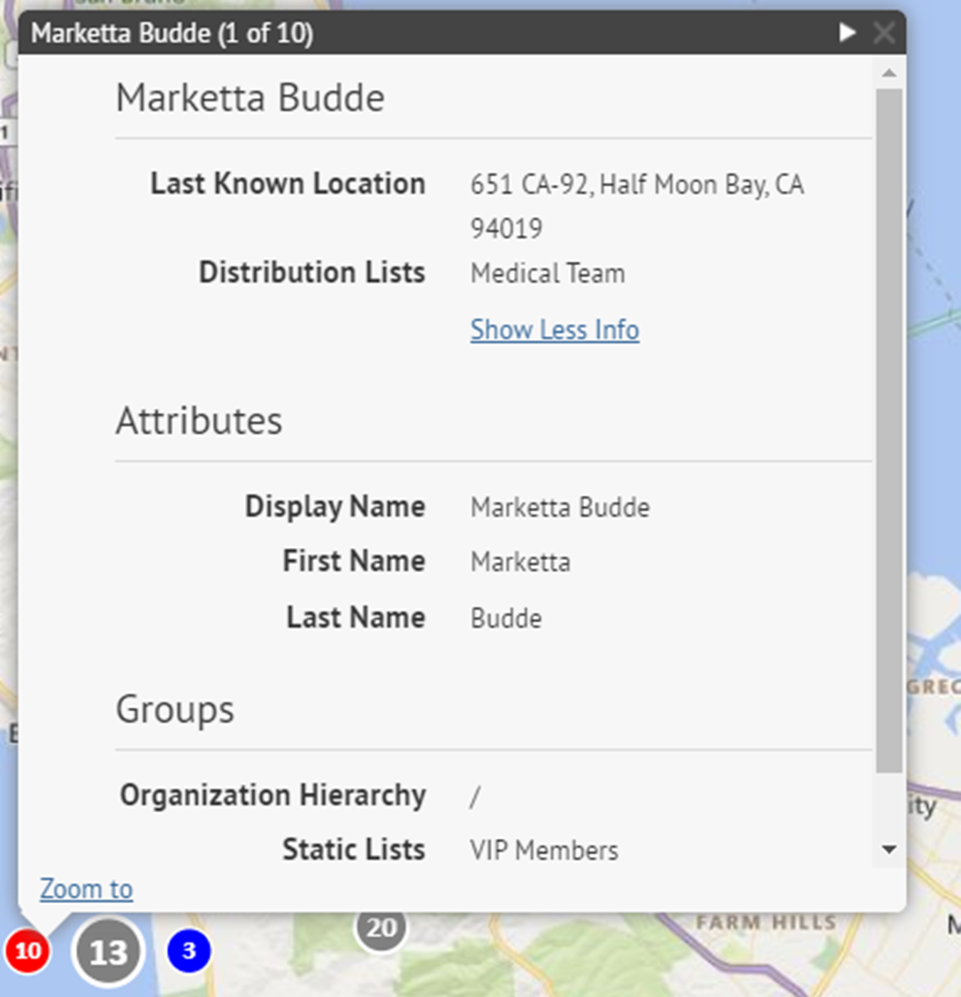This screenshot has width=961, height=997.
Task: Click the large Marketta Budde heading
Action: (x=251, y=97)
